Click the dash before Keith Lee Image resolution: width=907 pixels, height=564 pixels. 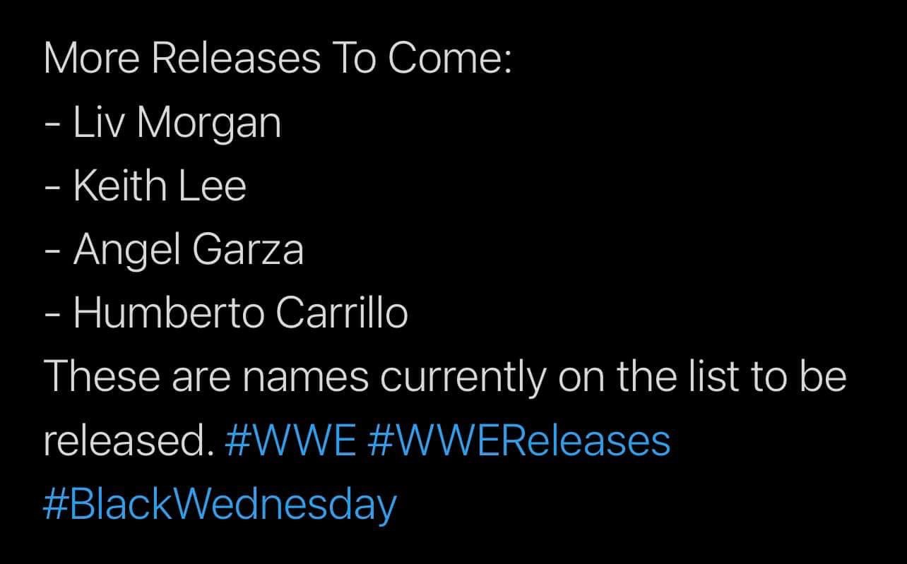point(52,188)
